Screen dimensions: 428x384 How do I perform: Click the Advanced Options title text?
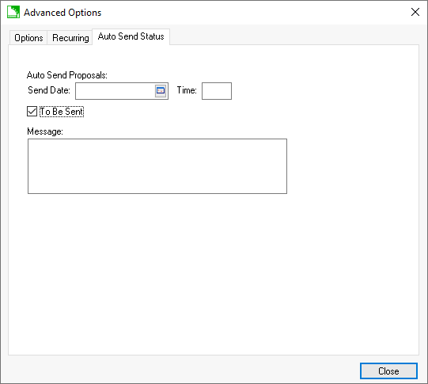click(x=62, y=13)
